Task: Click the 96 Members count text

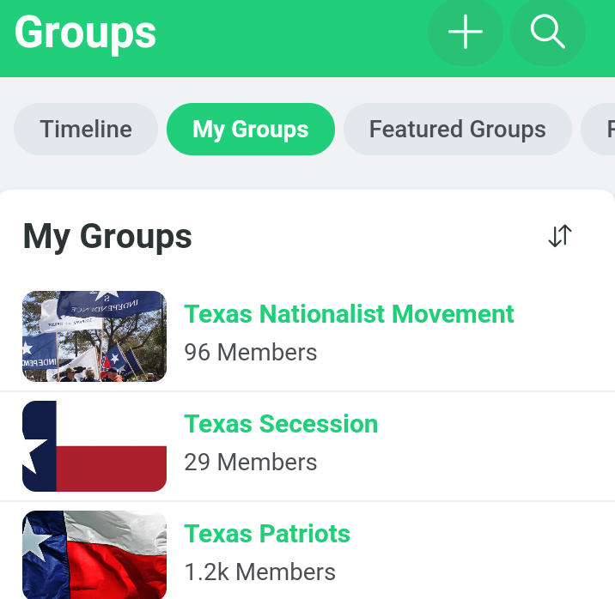Action: point(250,353)
